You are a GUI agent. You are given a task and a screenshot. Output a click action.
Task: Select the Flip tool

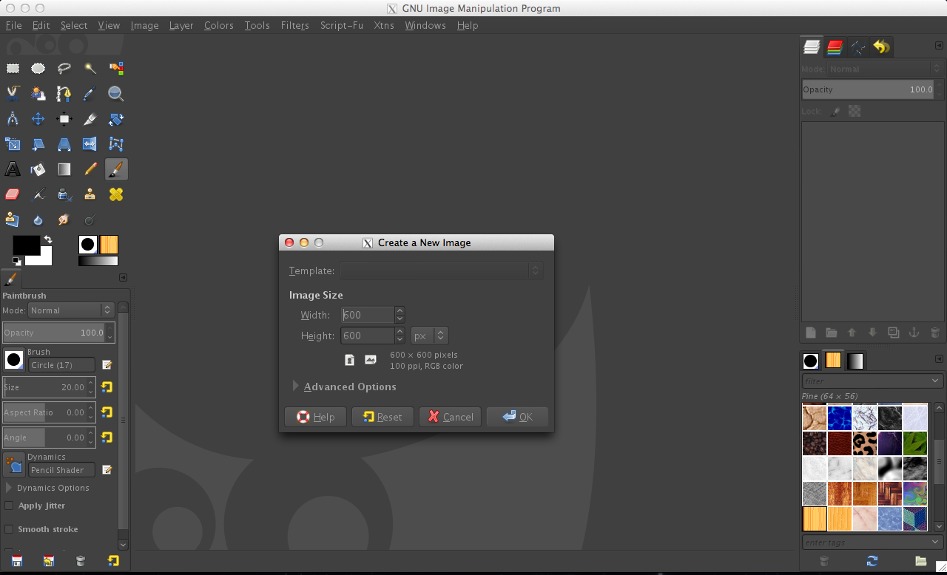pos(90,144)
